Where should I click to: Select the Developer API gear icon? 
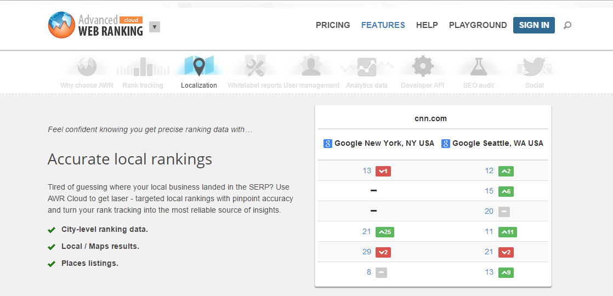(x=423, y=66)
